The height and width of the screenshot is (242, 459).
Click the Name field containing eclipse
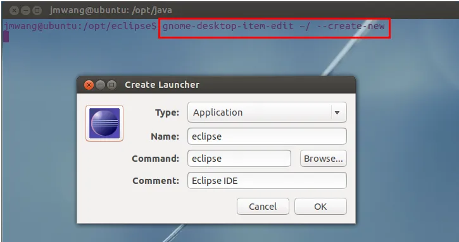(x=267, y=136)
